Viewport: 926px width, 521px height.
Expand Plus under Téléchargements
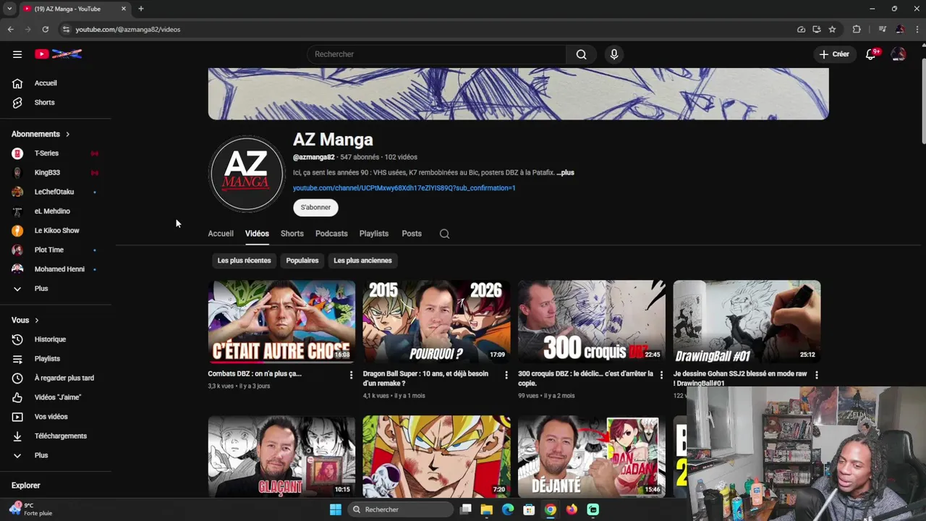tap(41, 456)
